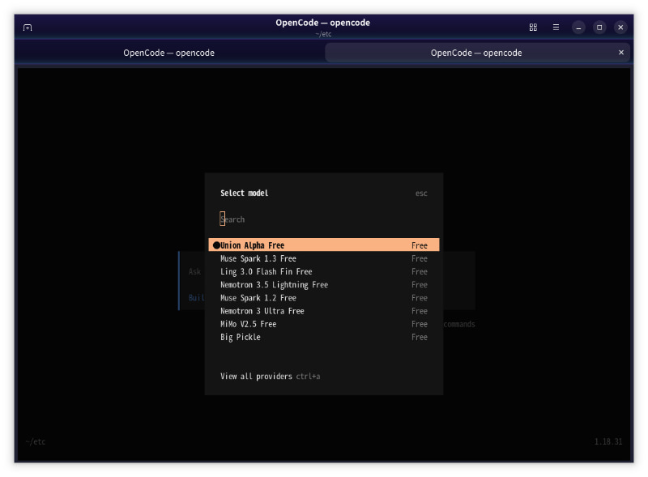Close the second OpenCode tab
Screen dimensions: 648x477
pyautogui.click(x=620, y=53)
